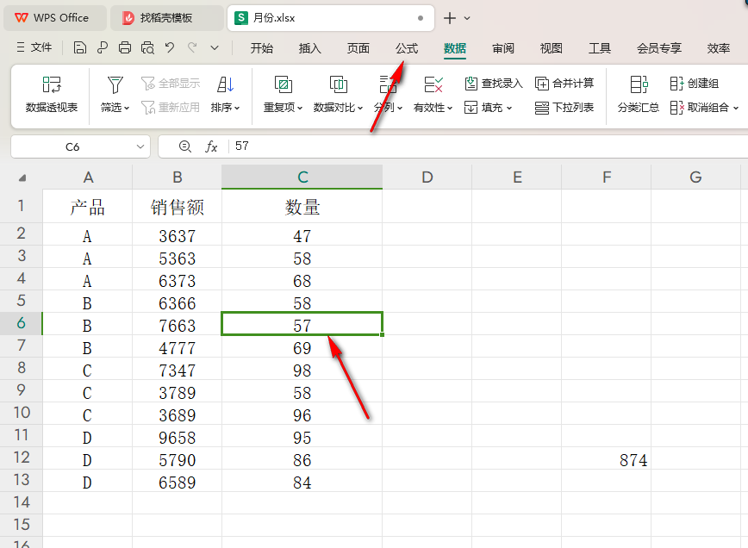Click the Consolidate (合并计算) button
This screenshot has width=748, height=548.
tap(564, 84)
